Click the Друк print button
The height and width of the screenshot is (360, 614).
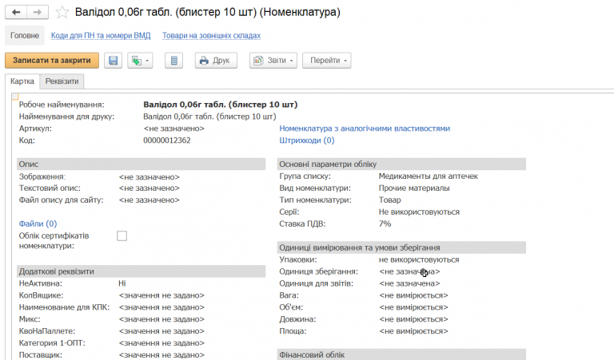(216, 61)
